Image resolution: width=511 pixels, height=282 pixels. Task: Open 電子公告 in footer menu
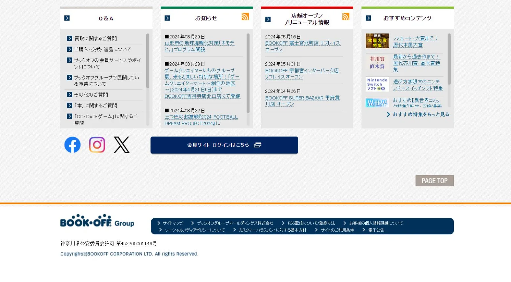pyautogui.click(x=376, y=230)
